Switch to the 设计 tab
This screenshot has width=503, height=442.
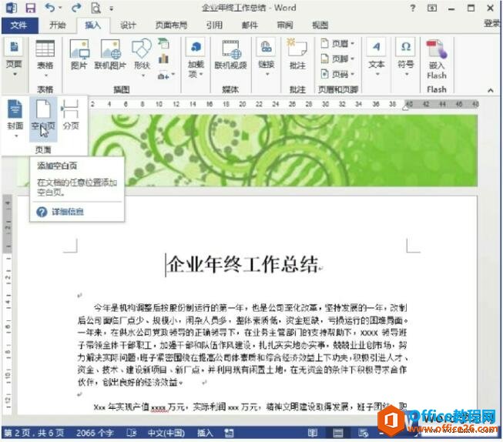coord(128,25)
